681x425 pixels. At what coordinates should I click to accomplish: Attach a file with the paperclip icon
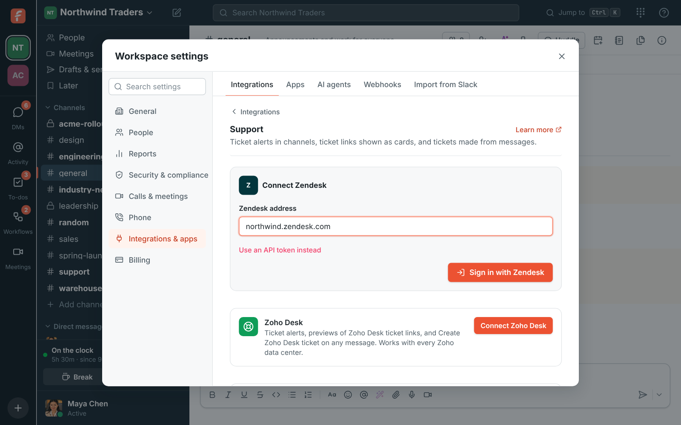click(396, 395)
